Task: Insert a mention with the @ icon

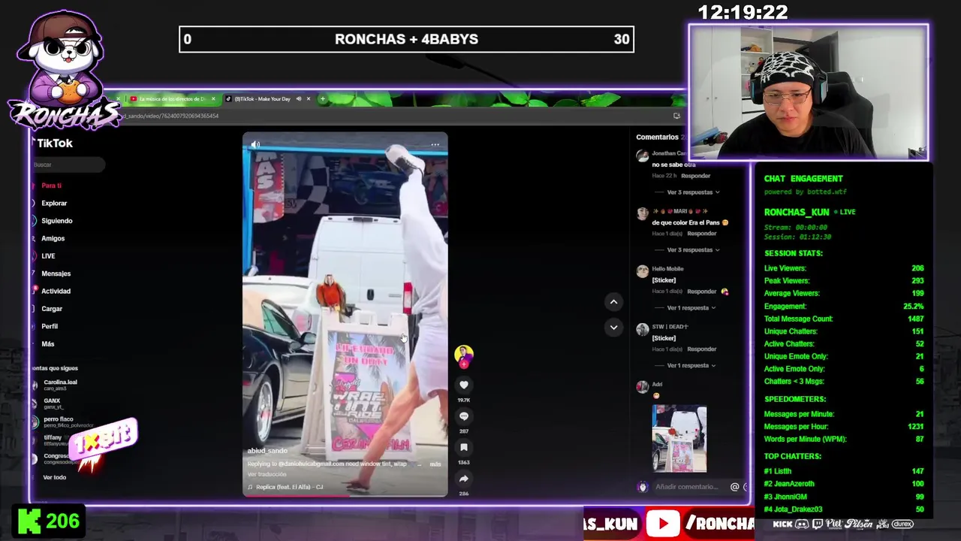Action: pyautogui.click(x=734, y=487)
